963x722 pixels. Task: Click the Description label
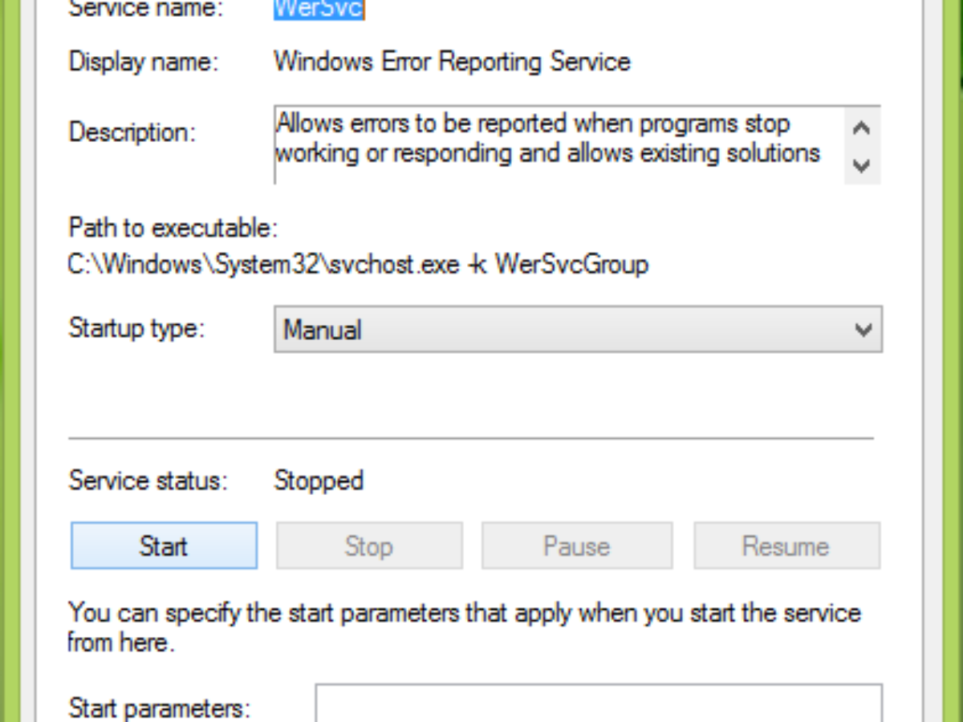point(132,132)
